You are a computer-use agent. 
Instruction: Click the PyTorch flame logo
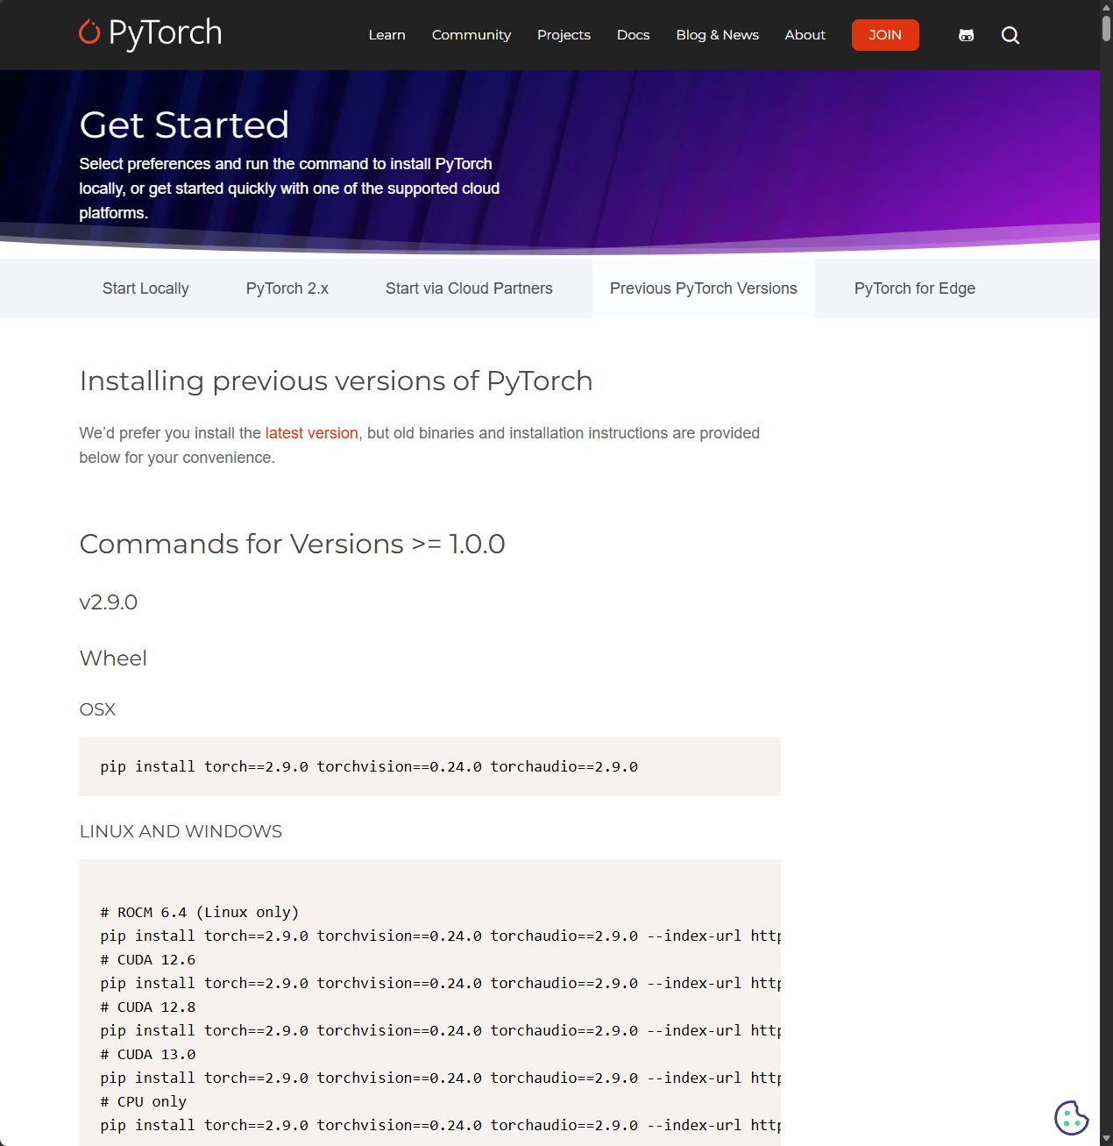[89, 32]
